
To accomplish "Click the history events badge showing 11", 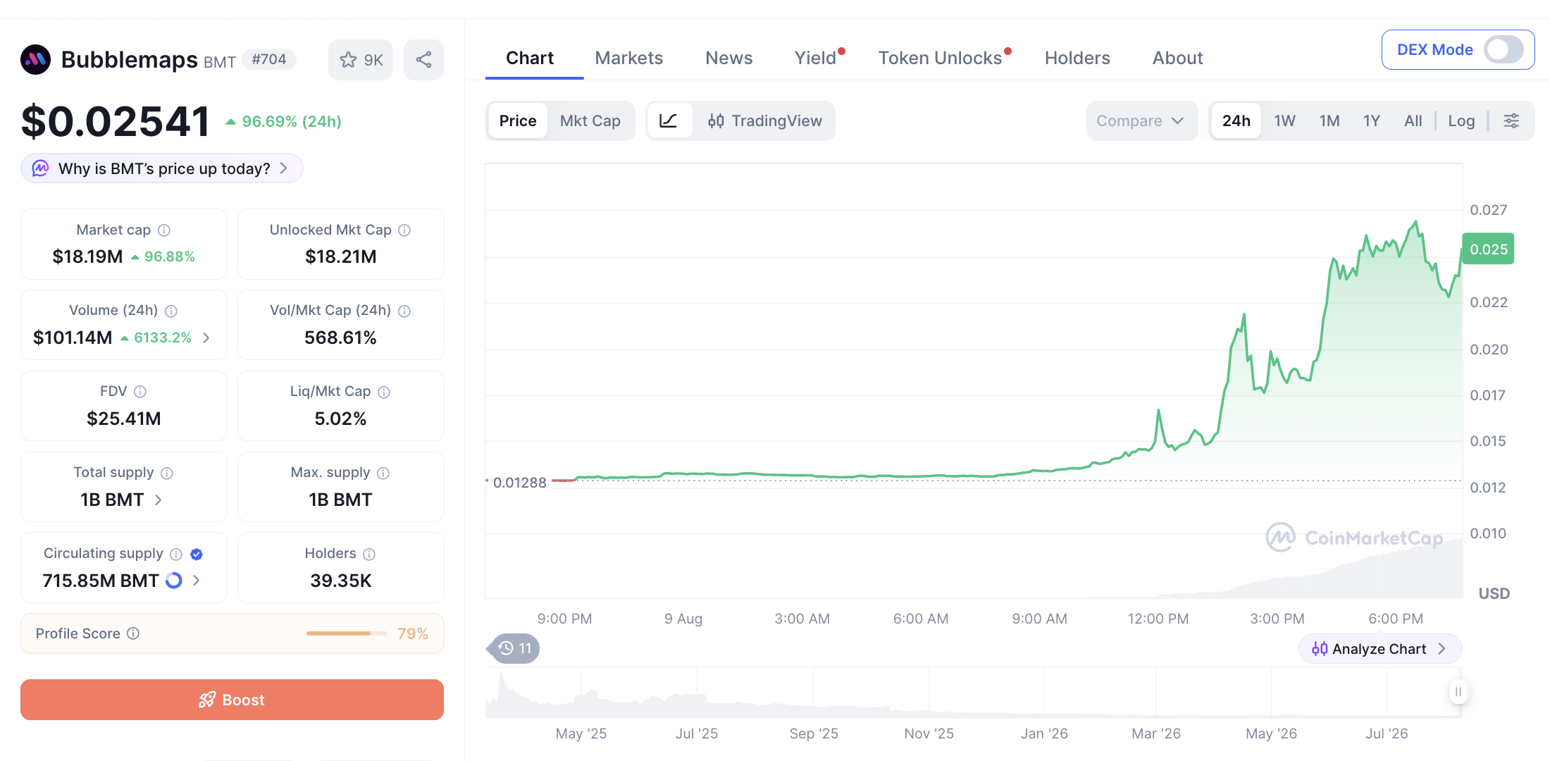I will click(x=514, y=648).
